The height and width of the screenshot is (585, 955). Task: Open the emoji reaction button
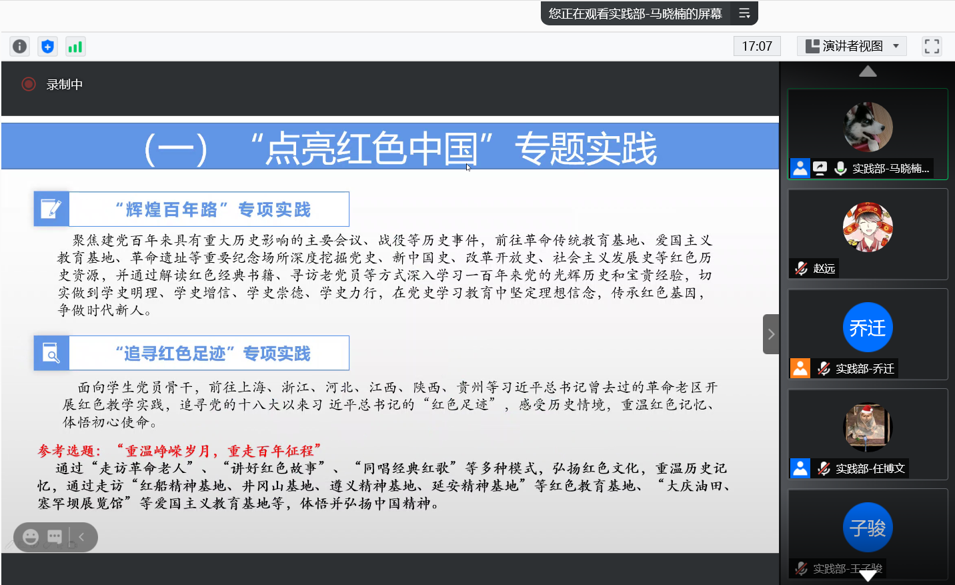coord(31,536)
